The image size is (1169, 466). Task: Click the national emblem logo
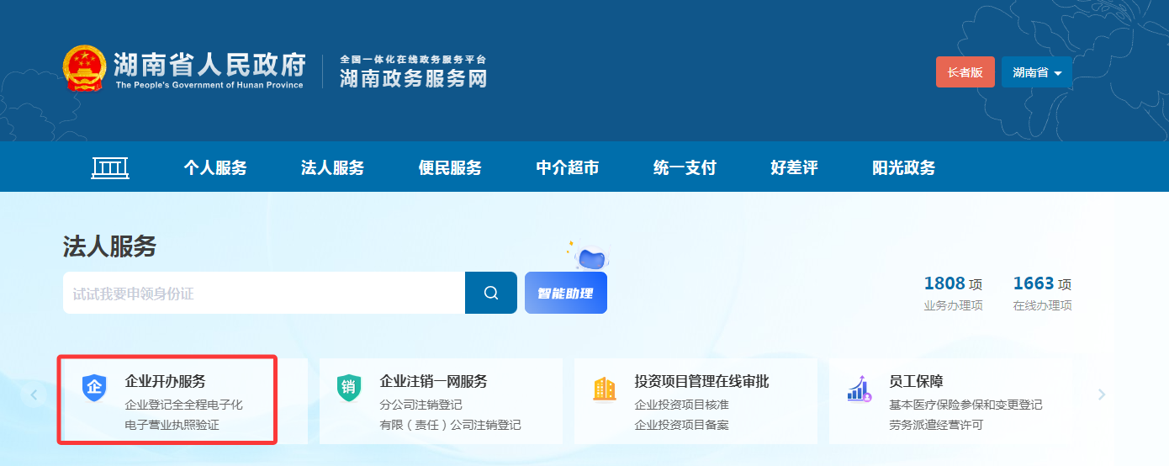tap(84, 69)
